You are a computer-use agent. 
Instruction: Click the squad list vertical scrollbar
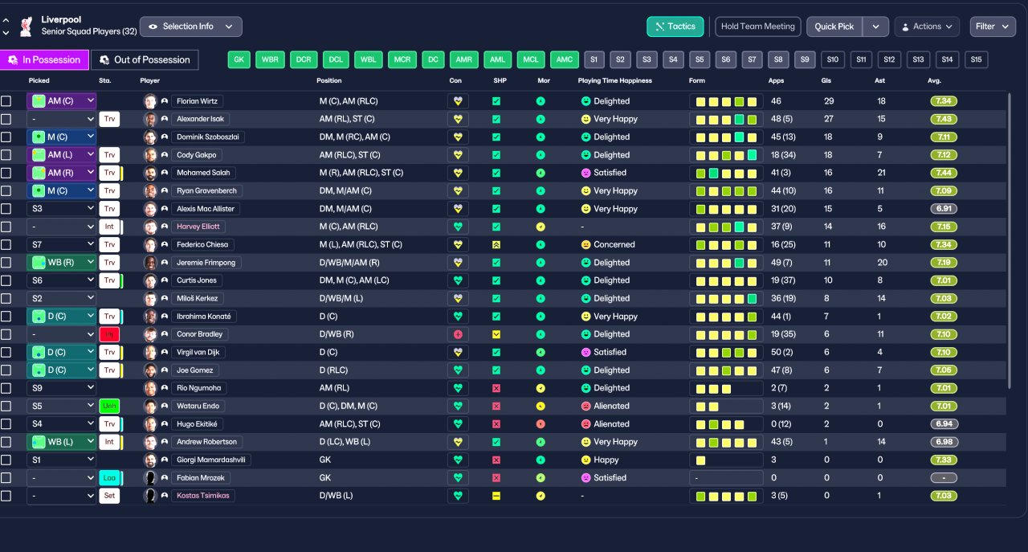1011,241
